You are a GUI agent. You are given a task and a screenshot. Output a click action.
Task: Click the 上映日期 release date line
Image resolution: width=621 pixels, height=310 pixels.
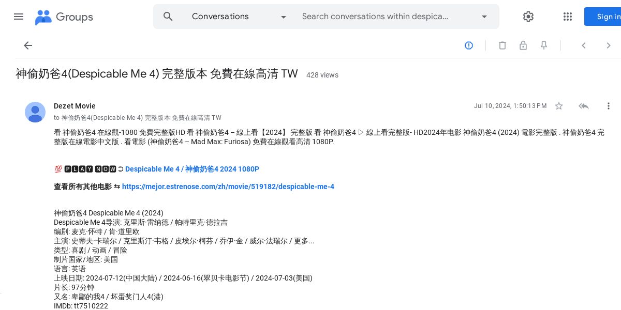coord(183,278)
